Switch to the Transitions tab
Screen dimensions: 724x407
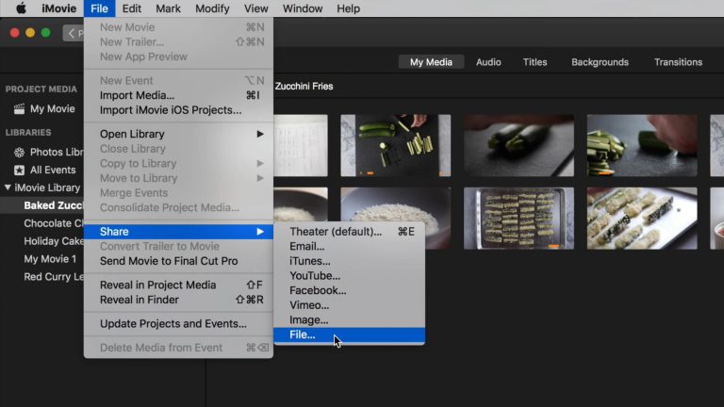tap(678, 62)
